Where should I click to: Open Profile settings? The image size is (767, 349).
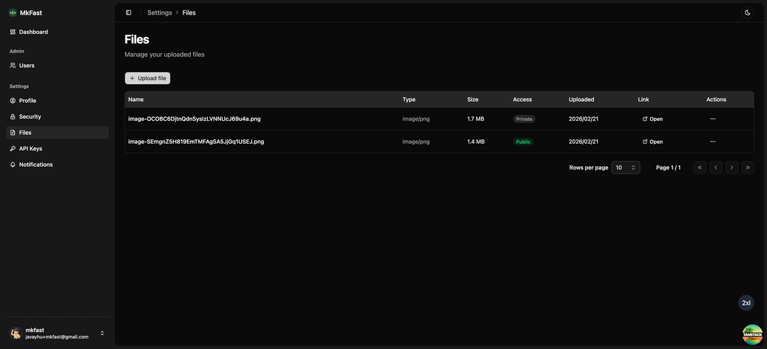pos(27,100)
